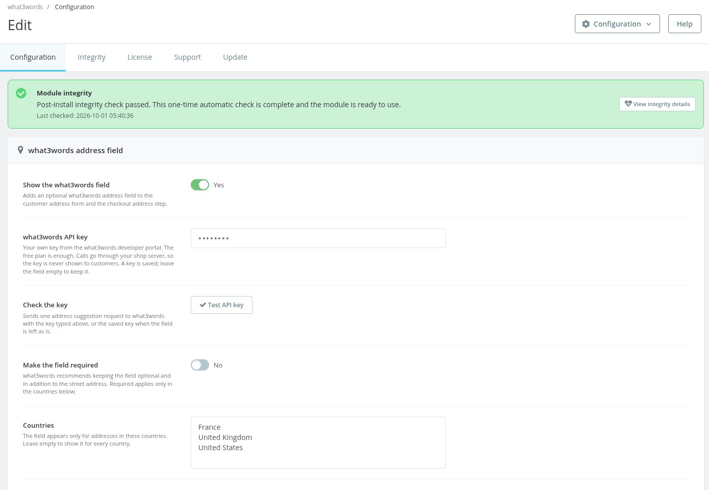
Task: Click the green module integrity checkmark icon
Action: tap(21, 93)
